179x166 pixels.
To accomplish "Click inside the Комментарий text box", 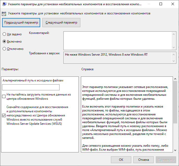I will pyautogui.click(x=117, y=40).
